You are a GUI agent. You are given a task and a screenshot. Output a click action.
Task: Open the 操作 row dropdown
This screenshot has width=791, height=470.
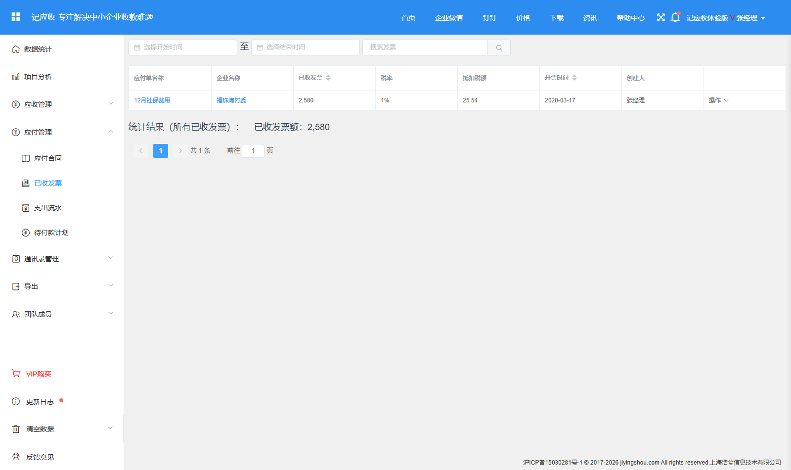tap(718, 100)
